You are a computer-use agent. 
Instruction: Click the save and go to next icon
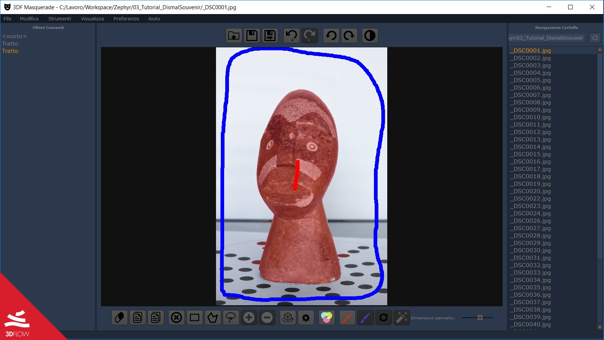click(270, 36)
